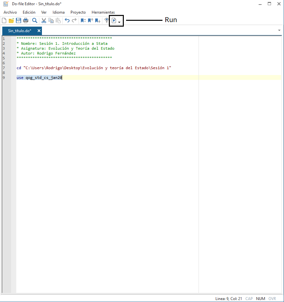Screen dimensions: 284x302
Task: Toggle bookmark on current line
Action: 83,21
